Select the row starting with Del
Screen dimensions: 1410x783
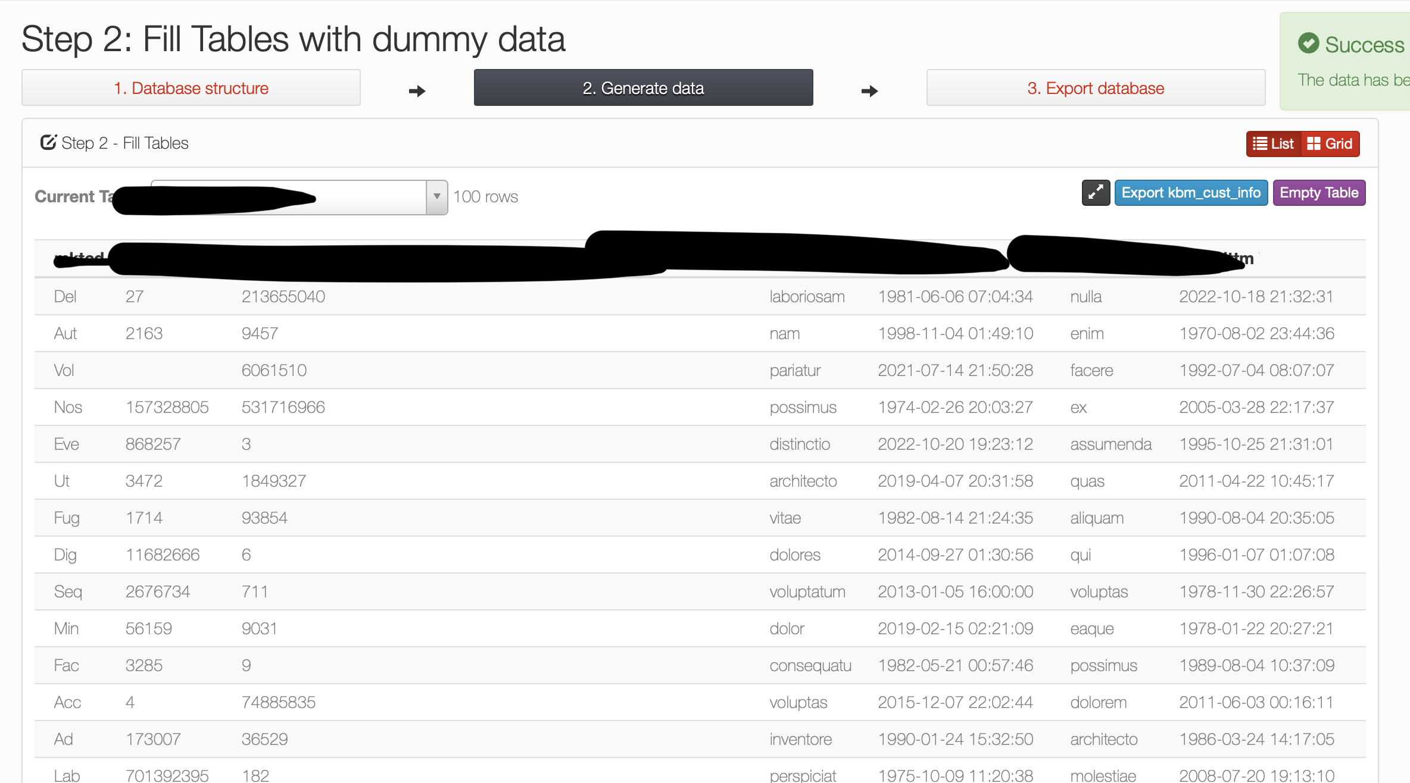pyautogui.click(x=65, y=296)
